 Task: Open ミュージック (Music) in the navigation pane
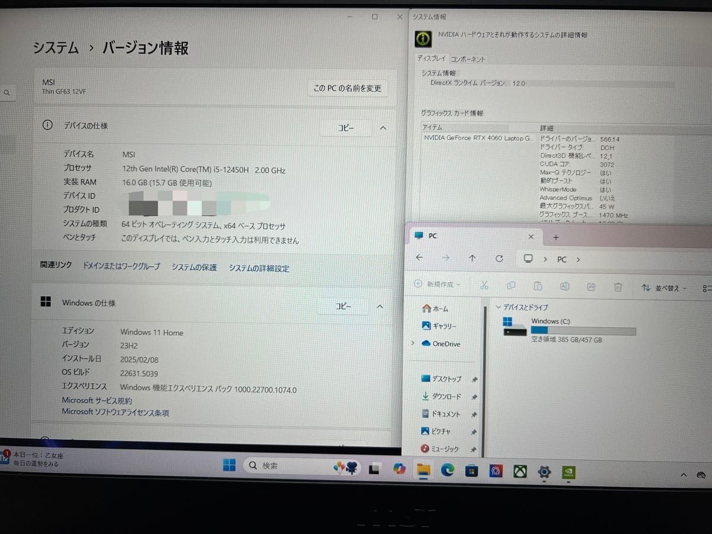[x=440, y=449]
